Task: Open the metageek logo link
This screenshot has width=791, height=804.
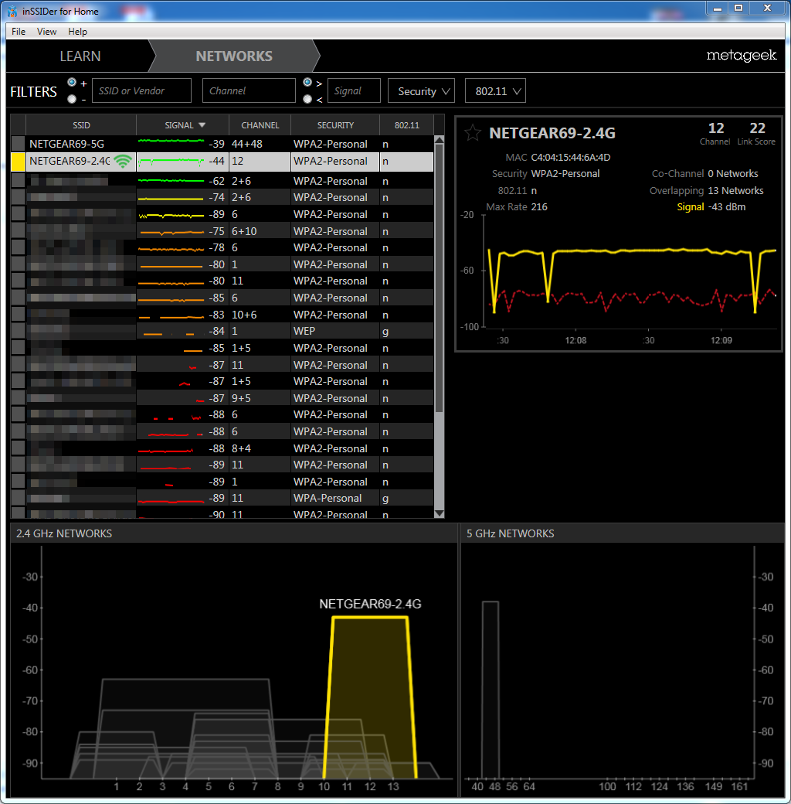Action: [742, 56]
